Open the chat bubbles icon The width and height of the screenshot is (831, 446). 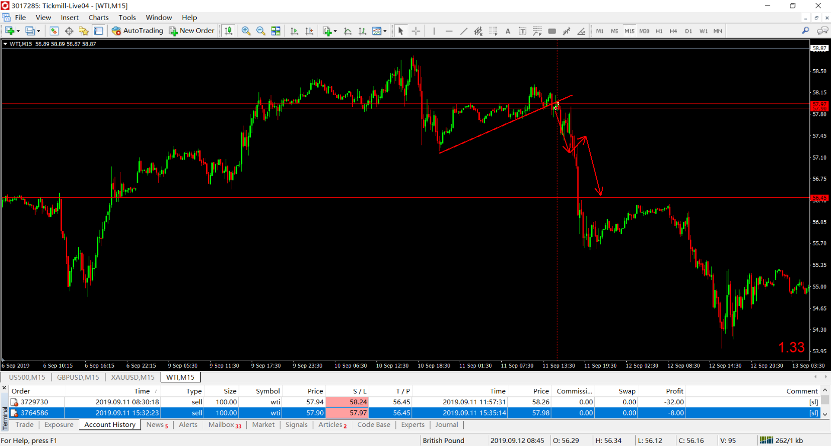coord(822,31)
